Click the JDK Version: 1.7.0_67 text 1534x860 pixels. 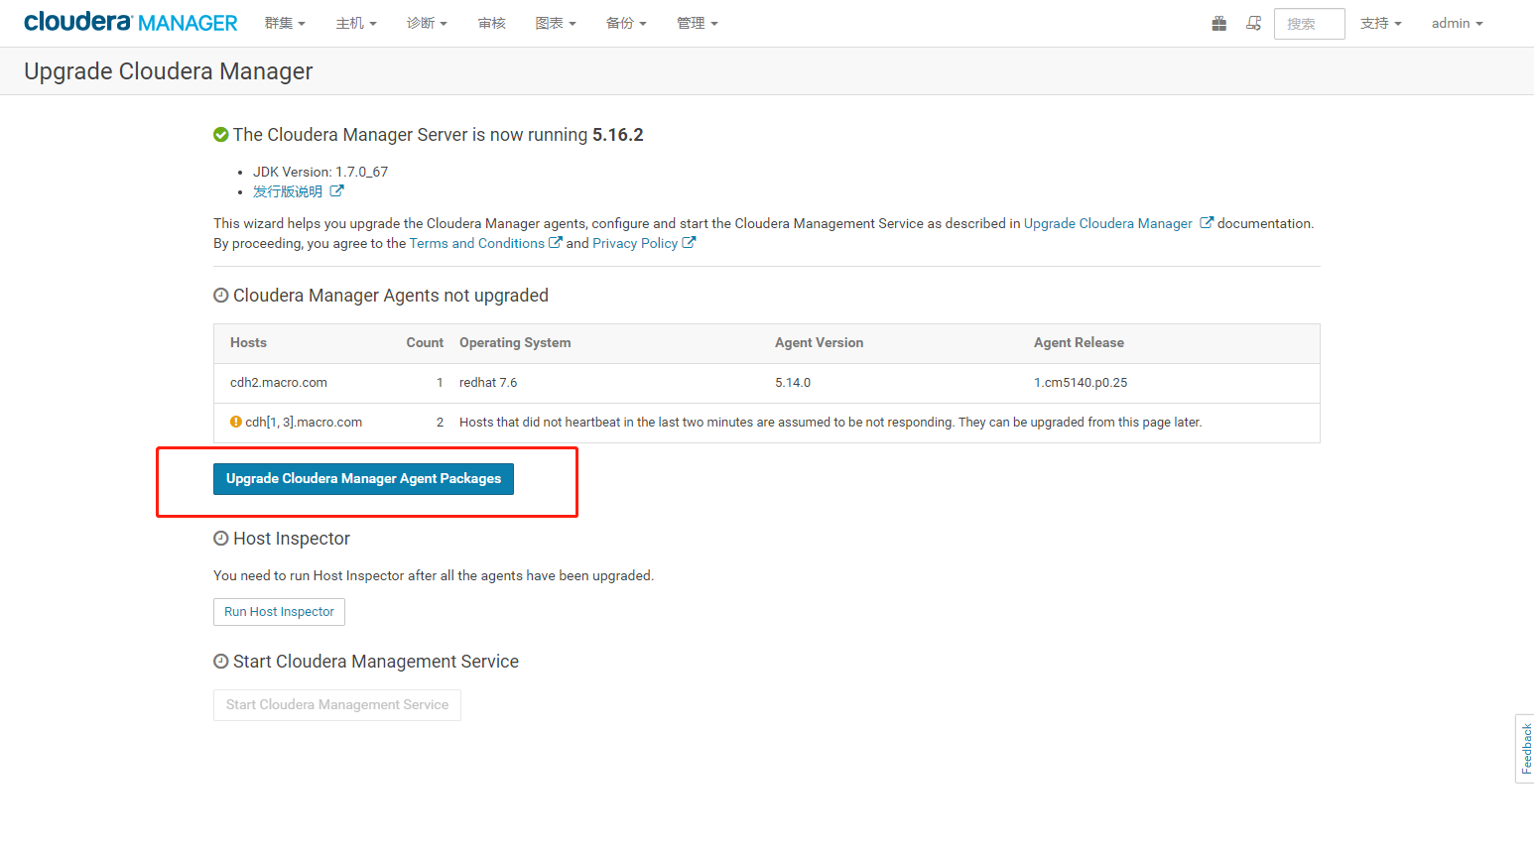click(x=320, y=172)
